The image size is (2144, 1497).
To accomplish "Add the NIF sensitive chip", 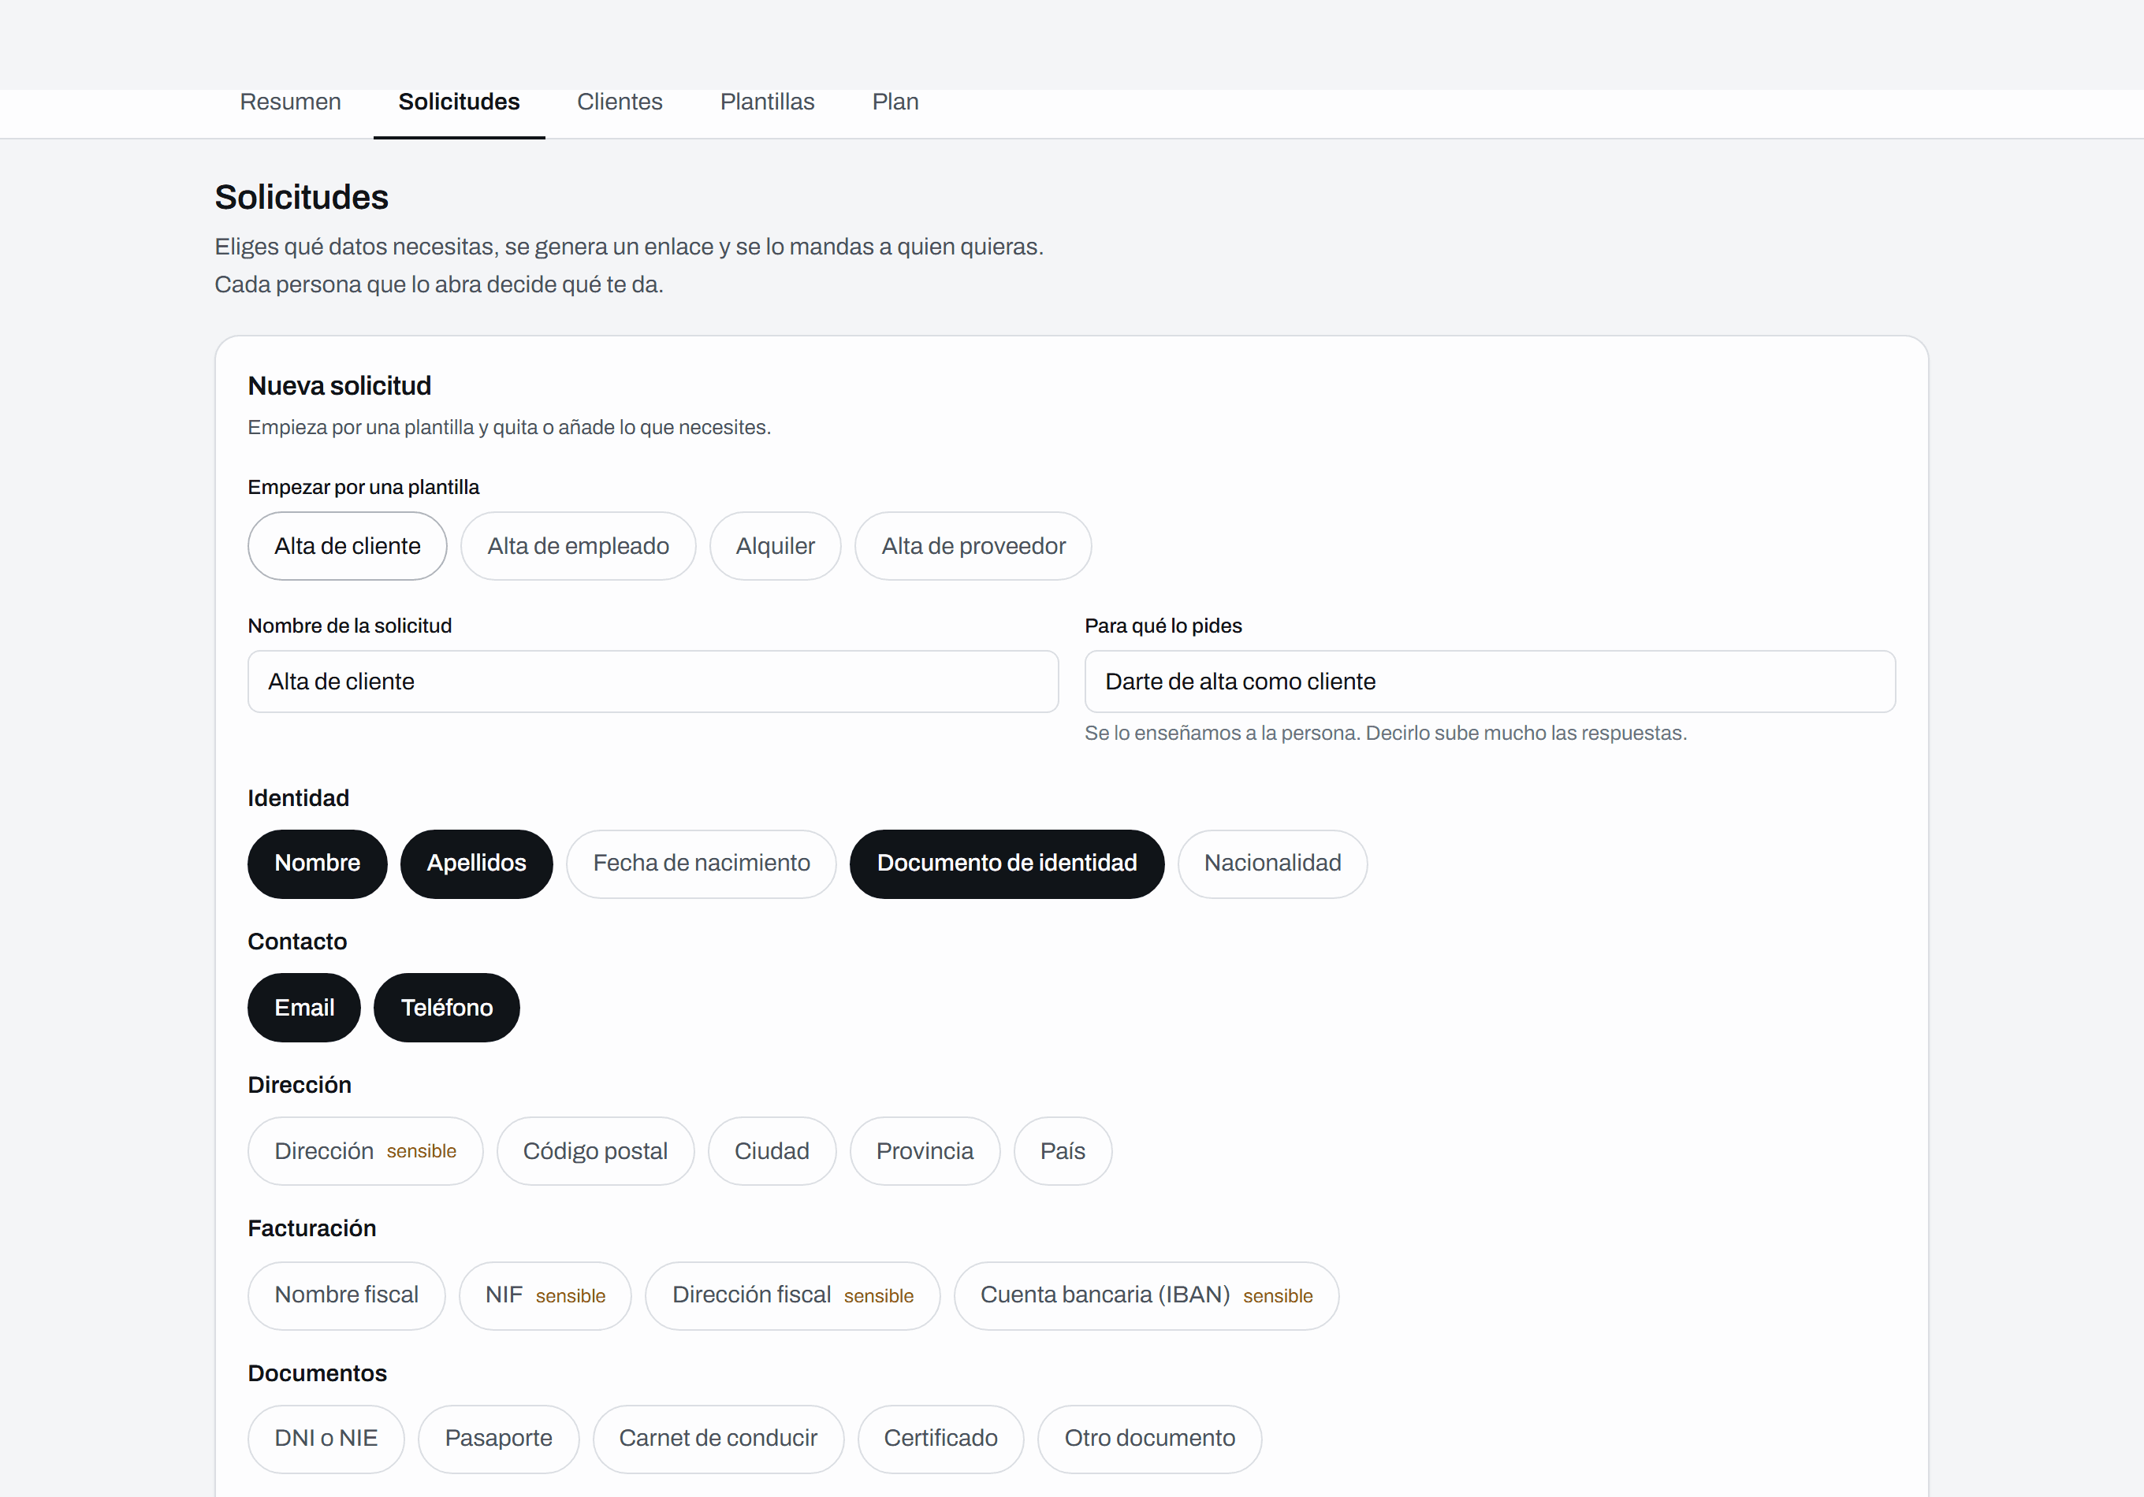I will tap(545, 1295).
